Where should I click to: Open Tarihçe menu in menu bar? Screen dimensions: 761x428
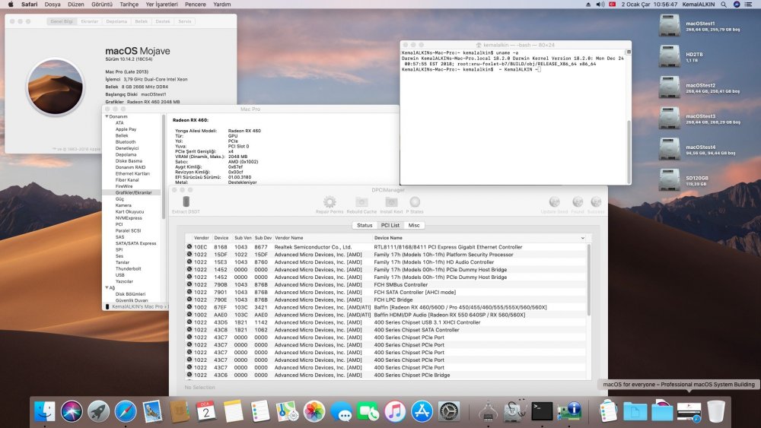click(129, 5)
